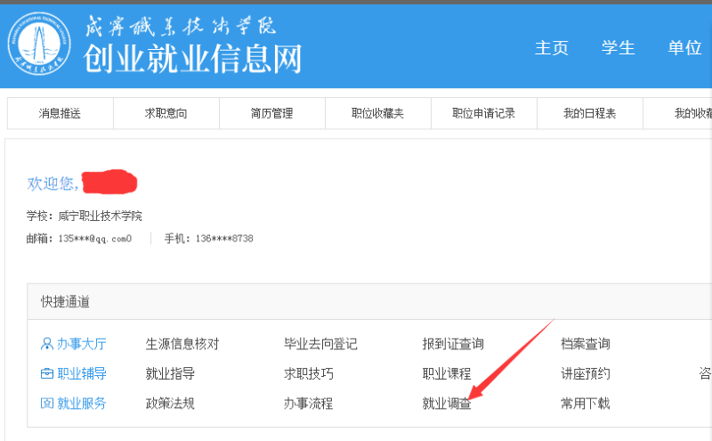This screenshot has width=712, height=441.
Task: Click the 就业调查 link
Action: pyautogui.click(x=447, y=404)
